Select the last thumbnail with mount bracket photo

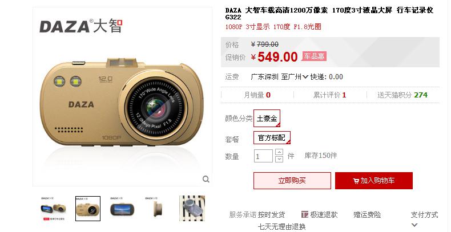[192, 209]
